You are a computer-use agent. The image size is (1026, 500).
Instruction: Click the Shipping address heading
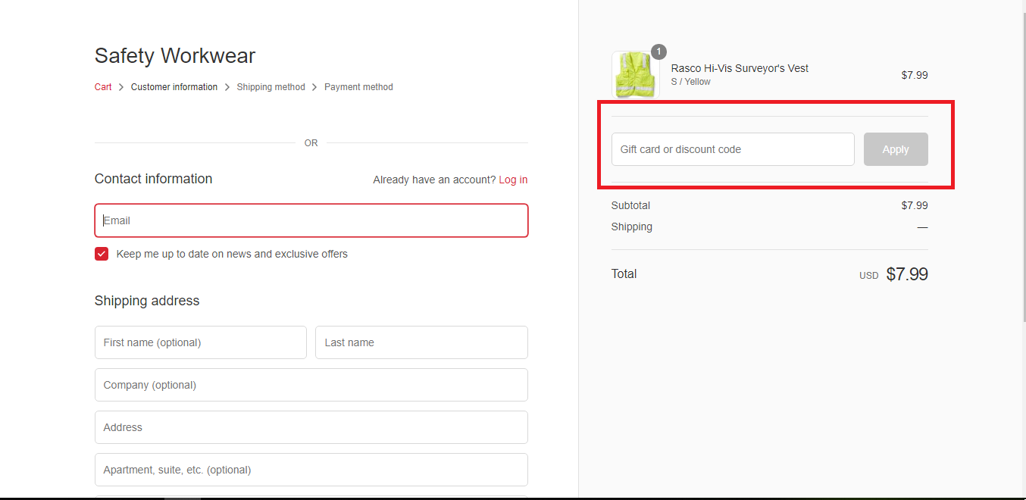[147, 301]
